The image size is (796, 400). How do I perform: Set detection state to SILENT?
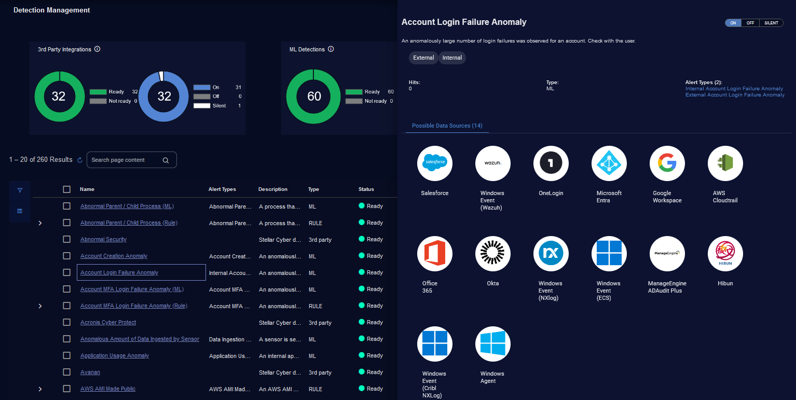pos(771,23)
